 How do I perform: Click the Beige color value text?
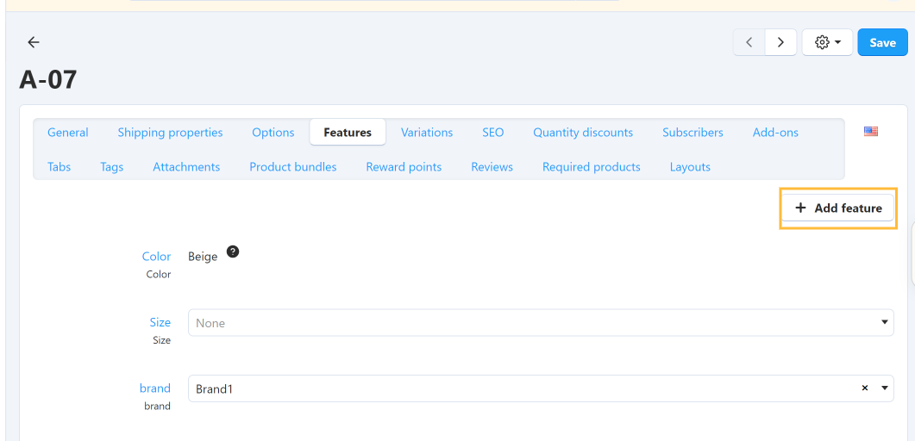203,257
